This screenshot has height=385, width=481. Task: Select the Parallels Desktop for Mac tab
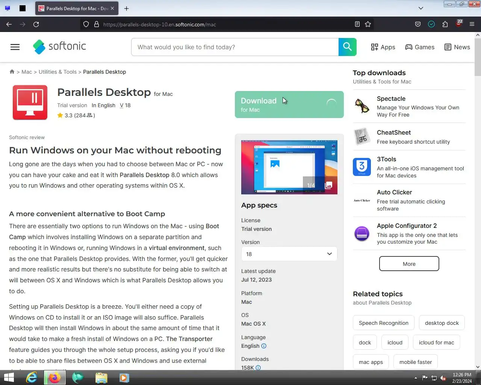click(x=77, y=8)
